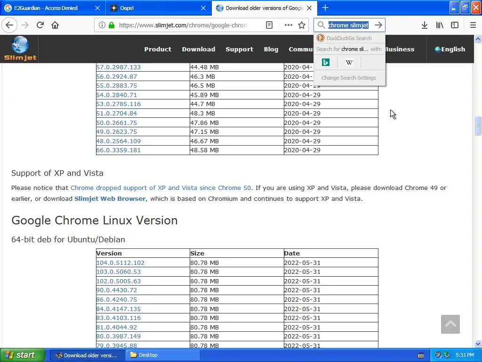Switch to Desktop folder taskbar button

click(x=162, y=355)
